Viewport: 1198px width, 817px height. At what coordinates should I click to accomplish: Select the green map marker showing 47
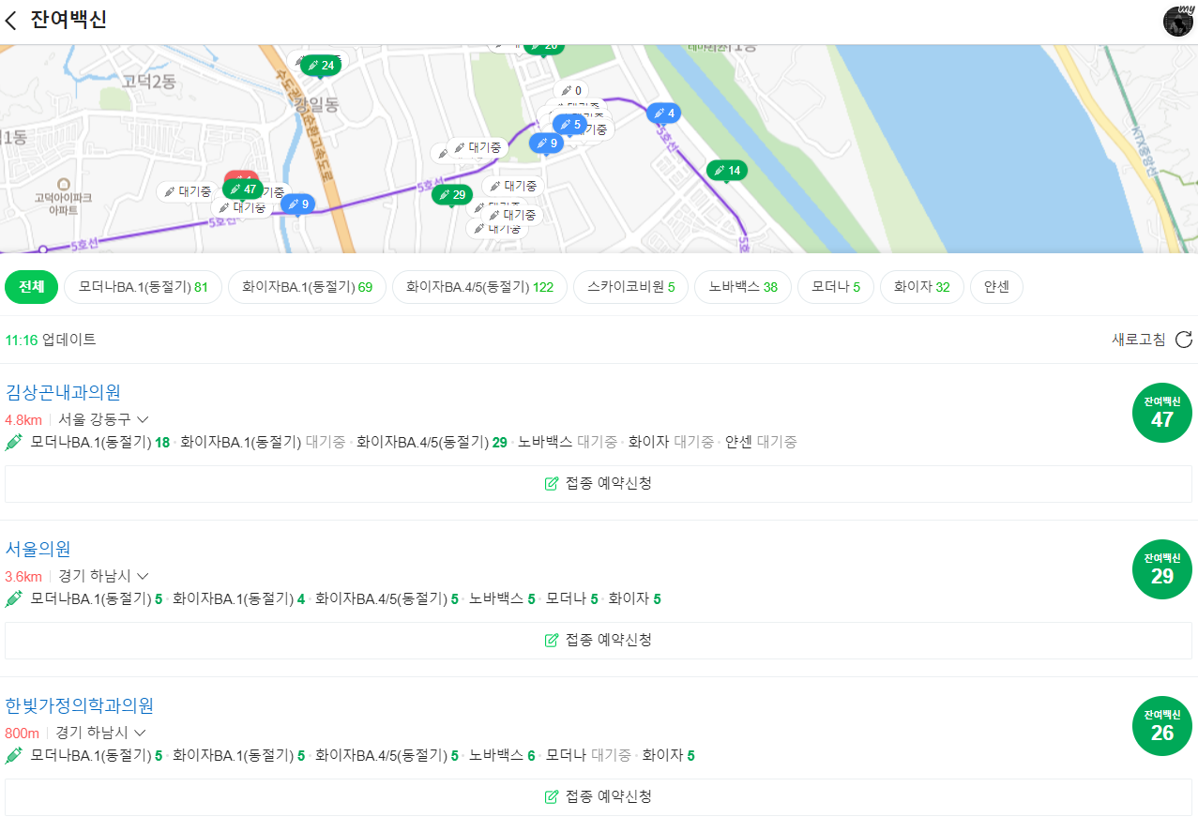coord(243,189)
